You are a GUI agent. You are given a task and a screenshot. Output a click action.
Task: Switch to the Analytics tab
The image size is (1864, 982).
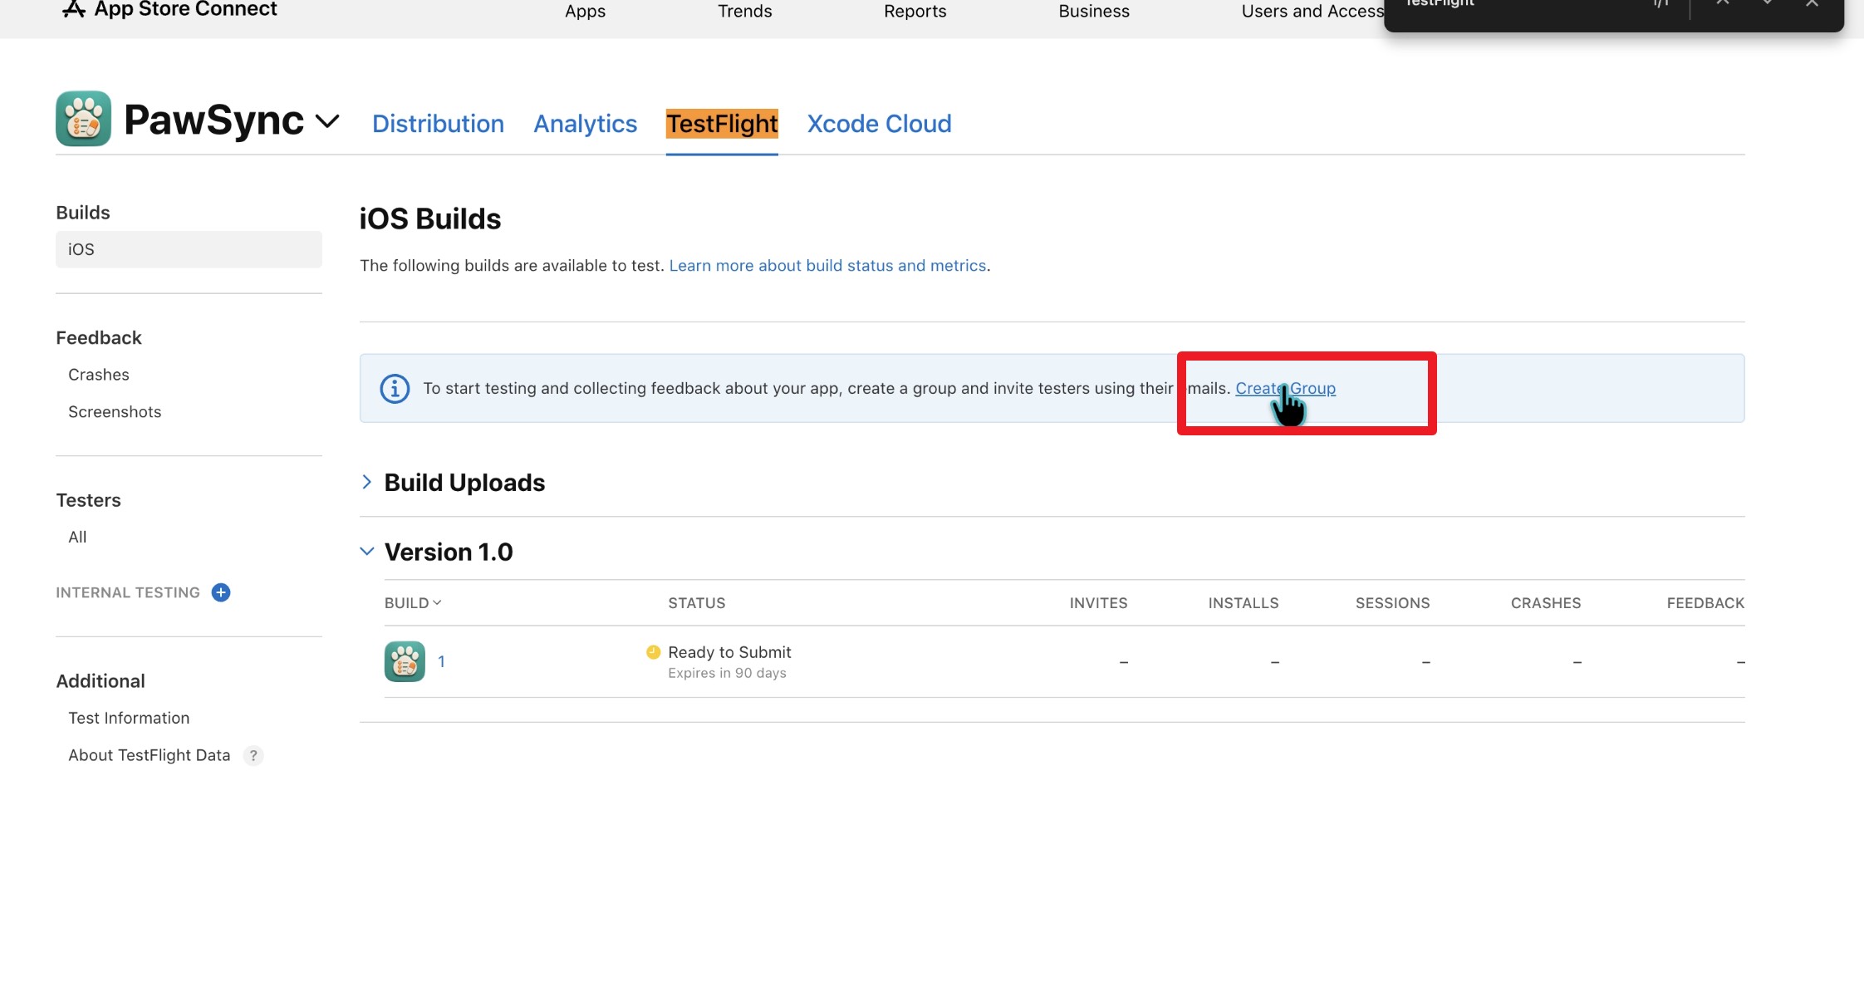pos(585,124)
